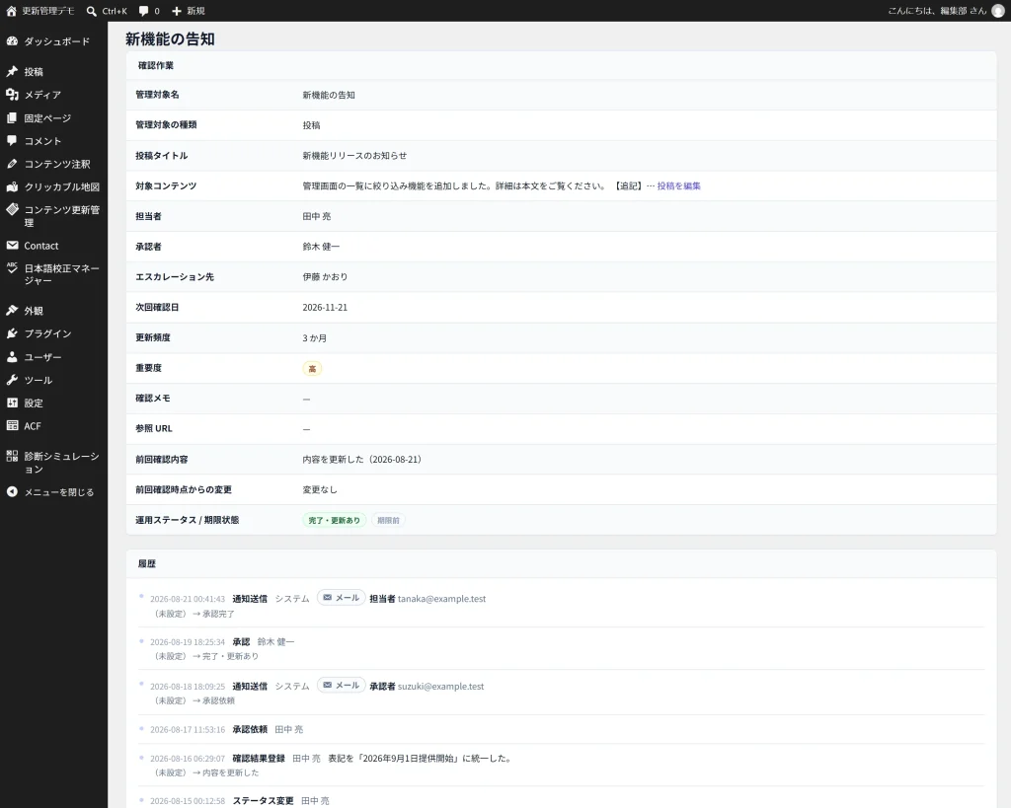Click the 新機能の告知 page heading

coord(170,38)
